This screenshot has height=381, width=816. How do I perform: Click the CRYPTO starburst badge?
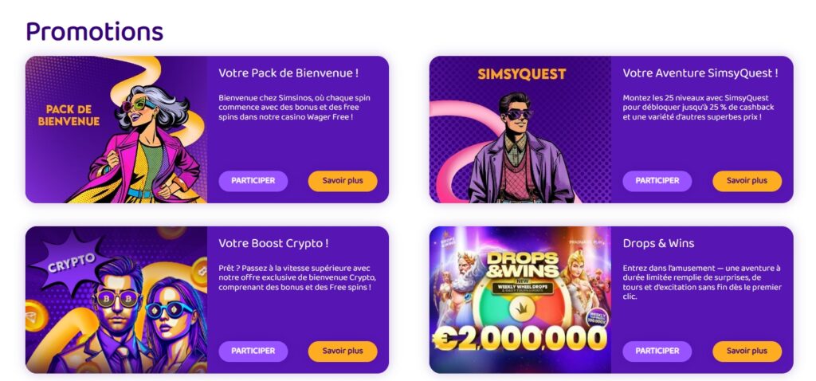pyautogui.click(x=72, y=259)
